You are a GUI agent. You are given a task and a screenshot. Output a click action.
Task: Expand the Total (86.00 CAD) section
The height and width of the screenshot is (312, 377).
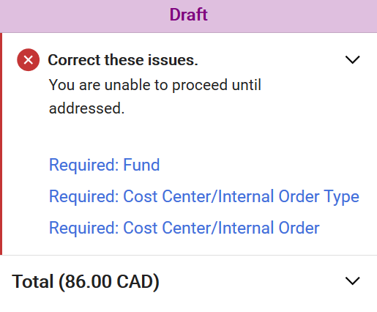(352, 281)
